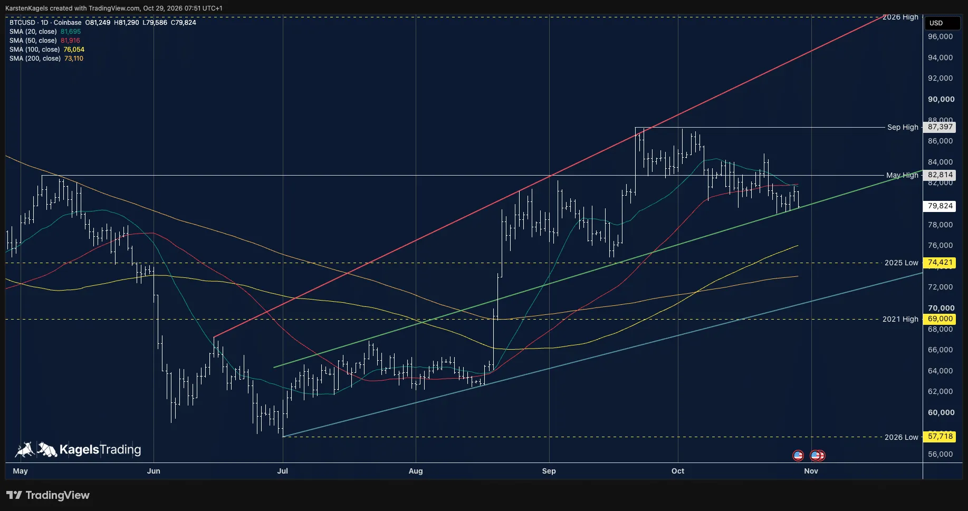This screenshot has height=511, width=968.
Task: Click the current price tag 79,824
Action: [x=940, y=206]
